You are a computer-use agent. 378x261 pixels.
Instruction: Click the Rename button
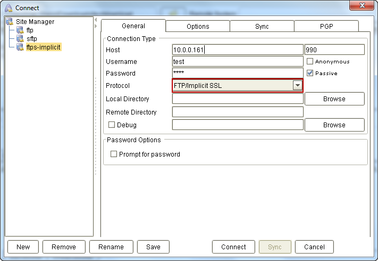point(111,247)
